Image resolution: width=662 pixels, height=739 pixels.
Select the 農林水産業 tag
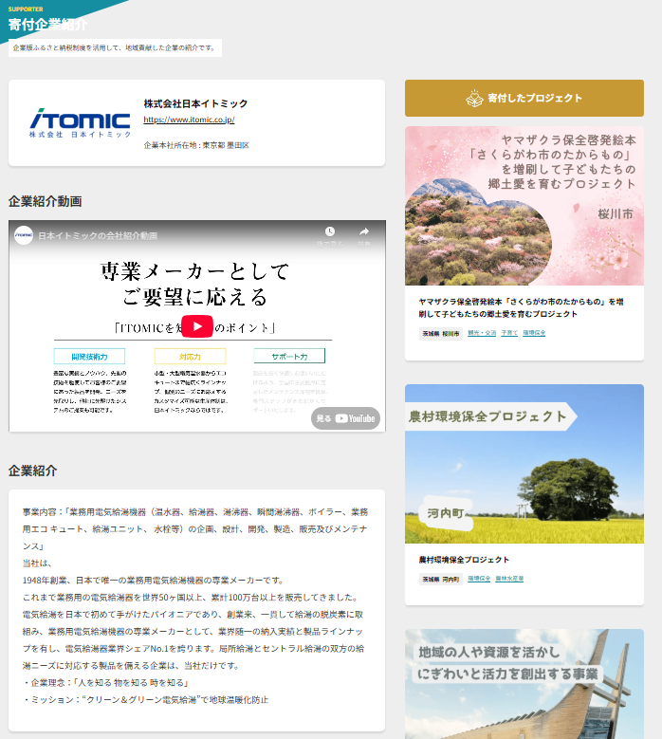(509, 579)
